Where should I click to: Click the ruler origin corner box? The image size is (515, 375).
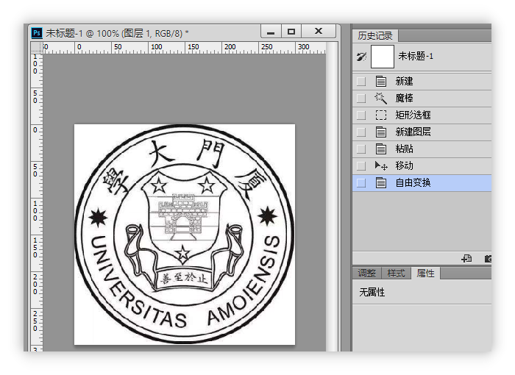point(35,47)
